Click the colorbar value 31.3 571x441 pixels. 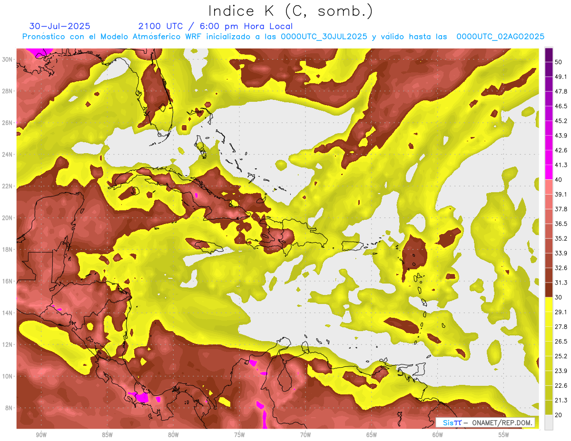561,283
